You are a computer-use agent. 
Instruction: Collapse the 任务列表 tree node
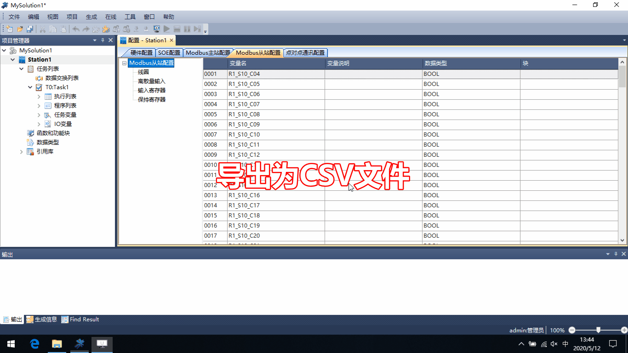pos(21,68)
